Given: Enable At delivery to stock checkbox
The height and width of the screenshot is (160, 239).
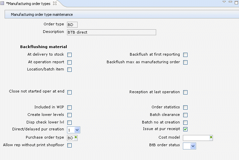Looking at the screenshot, I should [x=70, y=55].
